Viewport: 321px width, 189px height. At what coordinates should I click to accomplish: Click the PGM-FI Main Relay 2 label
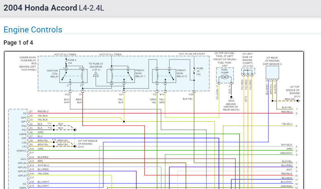[x=182, y=73]
